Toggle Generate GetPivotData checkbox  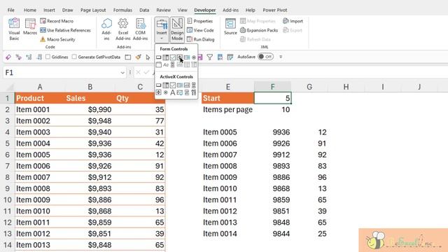pos(74,57)
